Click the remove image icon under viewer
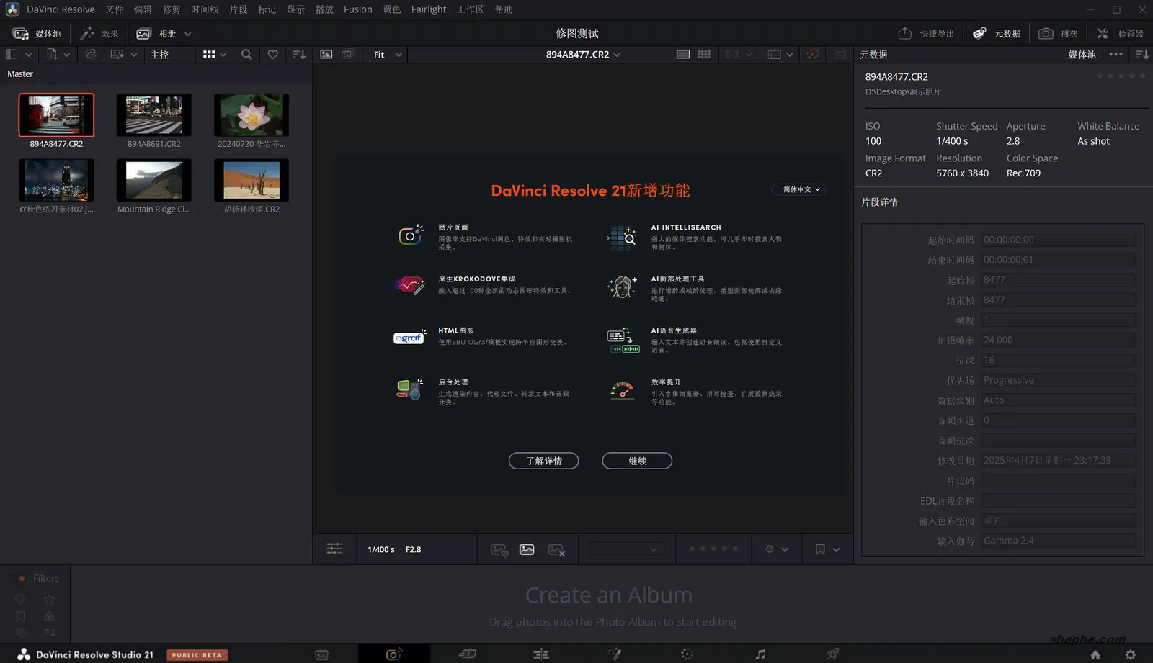The image size is (1153, 663). coord(556,549)
